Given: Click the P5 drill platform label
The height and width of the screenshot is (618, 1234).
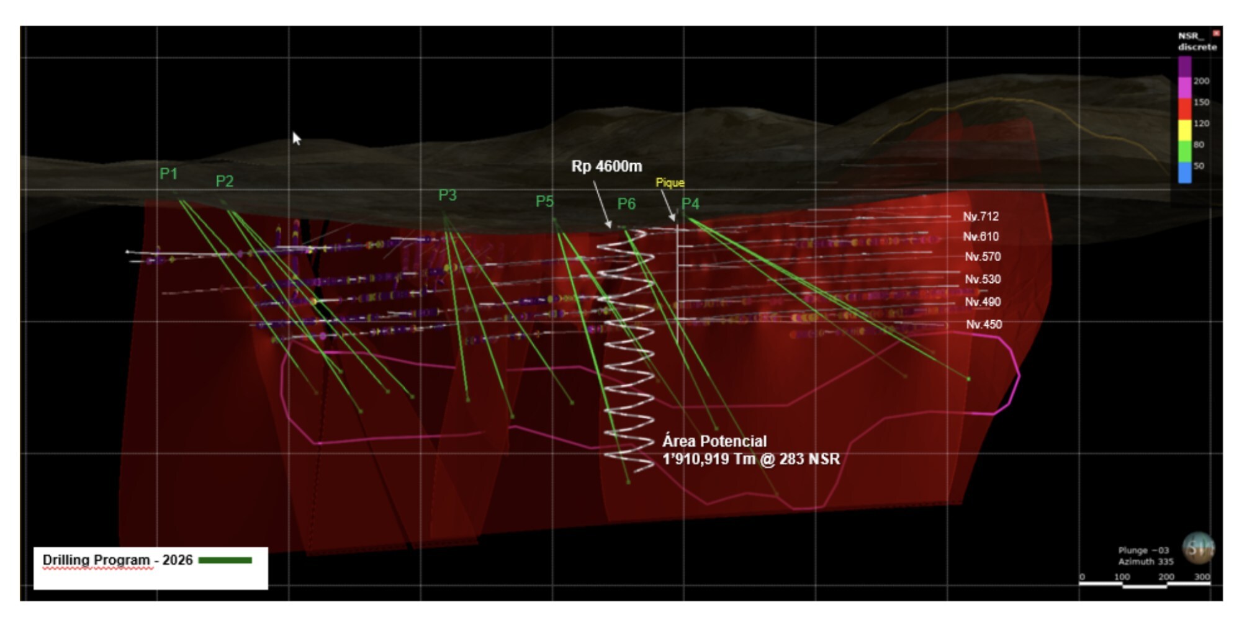Looking at the screenshot, I should tap(544, 202).
